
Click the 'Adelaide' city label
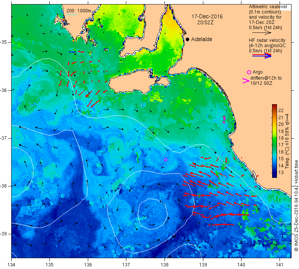click(x=201, y=39)
